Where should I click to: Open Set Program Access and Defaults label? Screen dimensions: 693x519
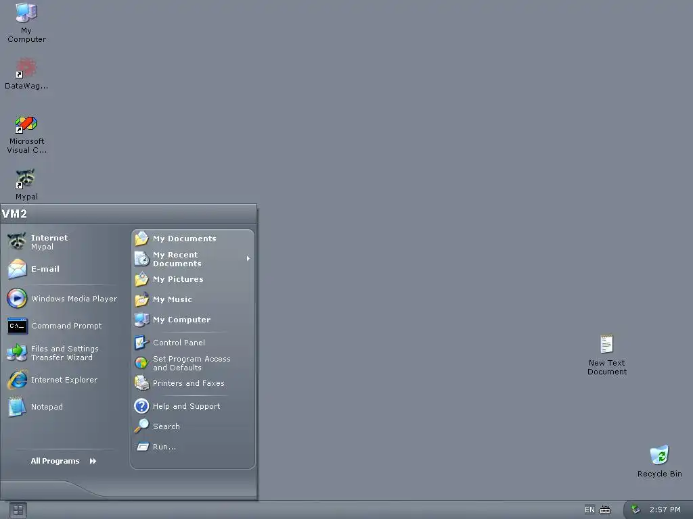pyautogui.click(x=192, y=363)
